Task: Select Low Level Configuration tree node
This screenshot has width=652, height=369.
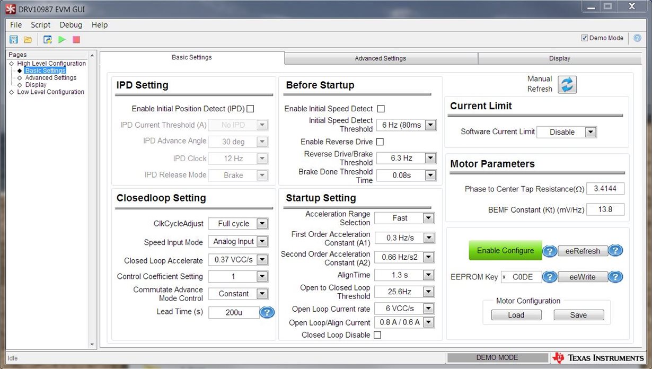Action: click(x=50, y=92)
